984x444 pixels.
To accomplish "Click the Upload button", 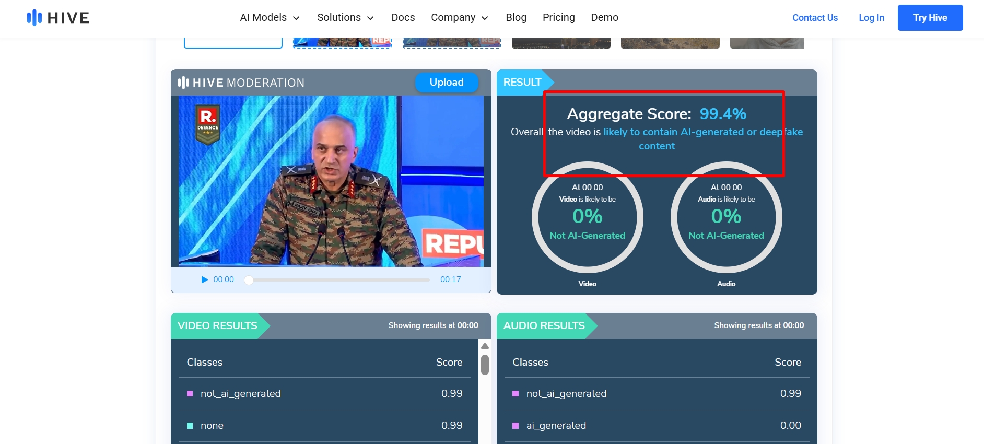I will [x=447, y=83].
